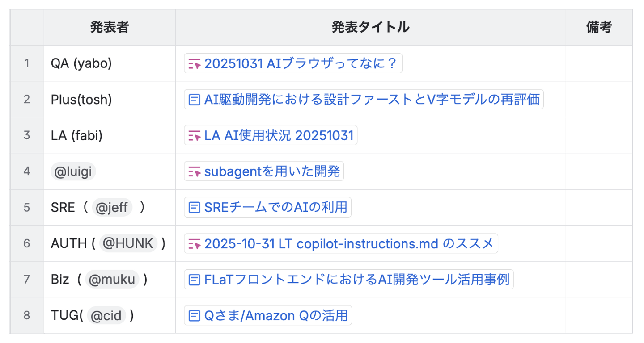
Task: Click document icon beside Qさま/Amazon Q
Action: (x=194, y=316)
